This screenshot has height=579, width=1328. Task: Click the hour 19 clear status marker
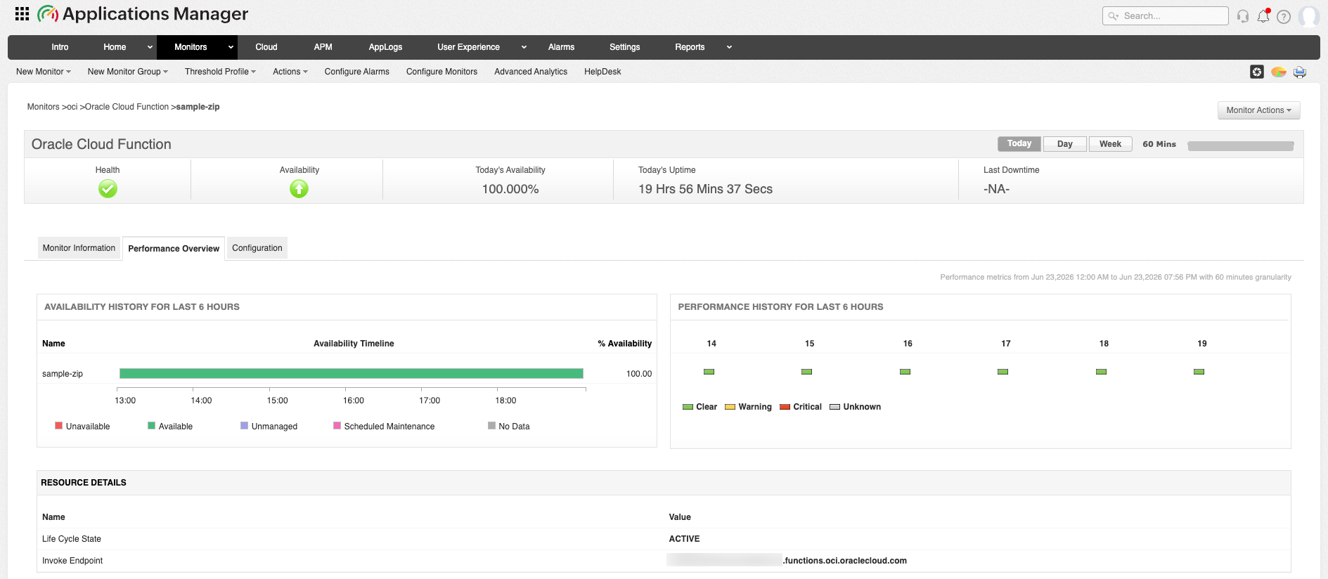1199,372
